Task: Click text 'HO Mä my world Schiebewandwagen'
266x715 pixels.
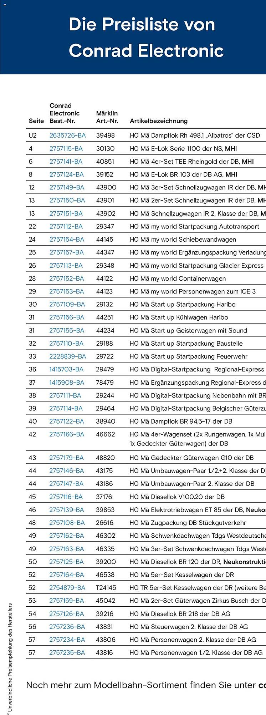Action: [183, 240]
